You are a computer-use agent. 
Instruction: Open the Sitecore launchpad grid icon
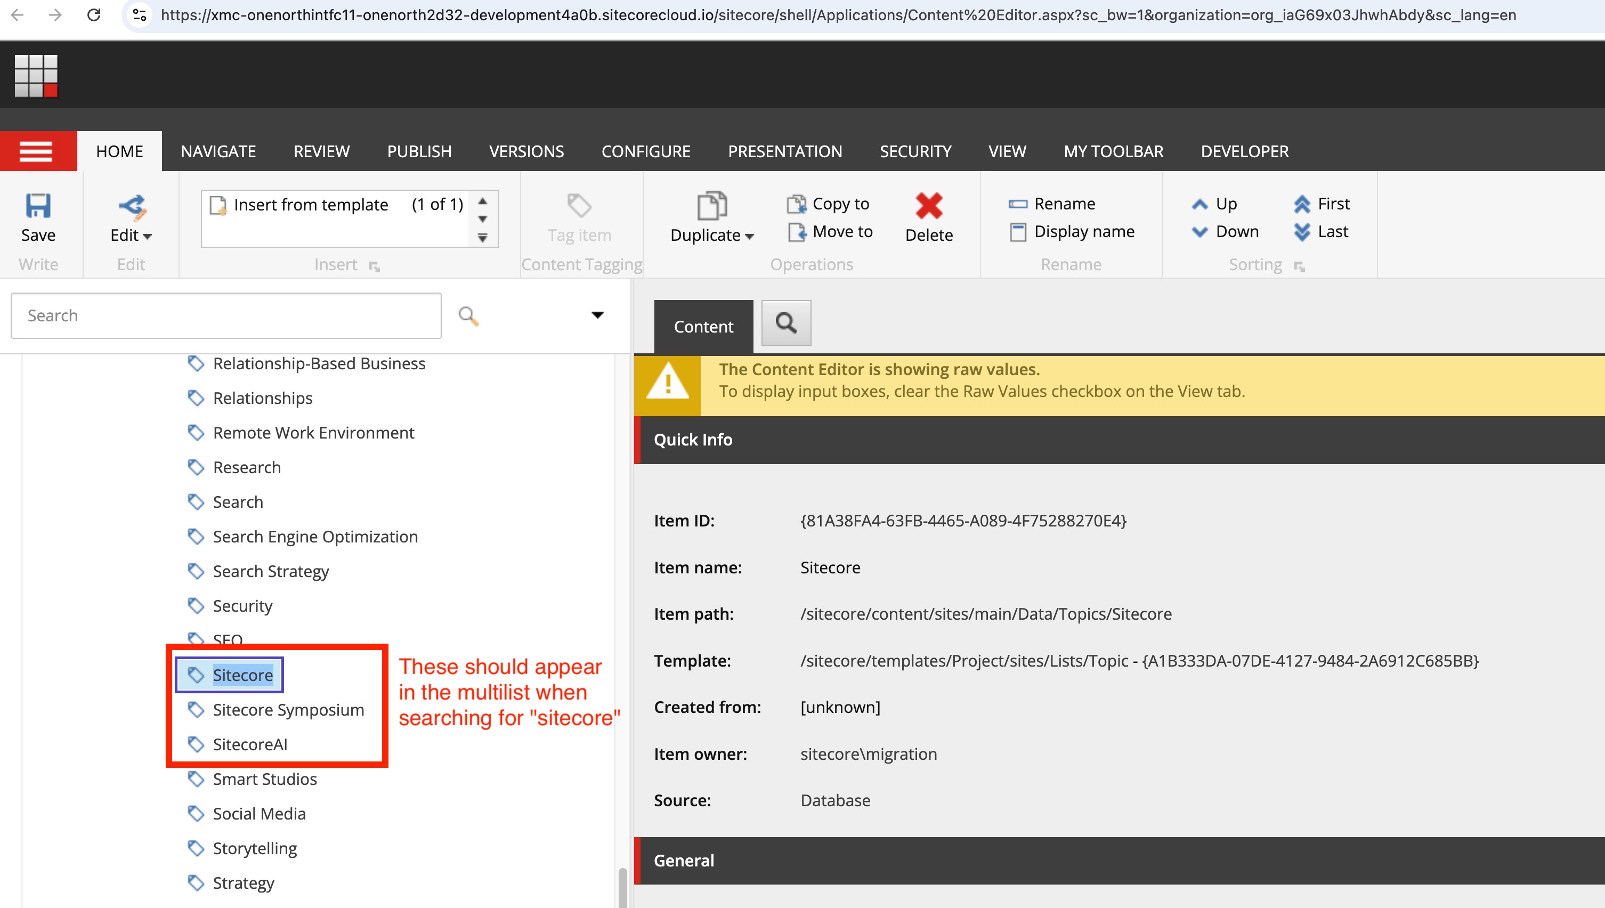36,76
